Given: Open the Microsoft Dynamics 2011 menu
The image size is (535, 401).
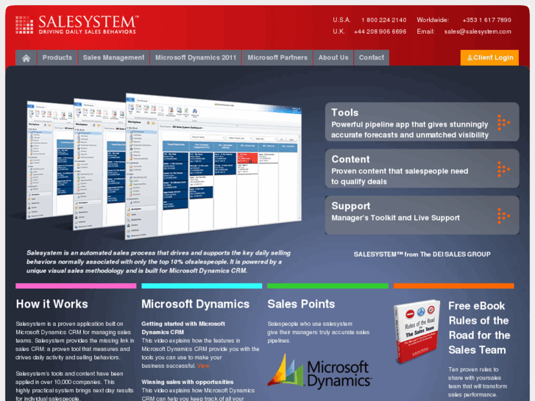Looking at the screenshot, I should pos(196,57).
